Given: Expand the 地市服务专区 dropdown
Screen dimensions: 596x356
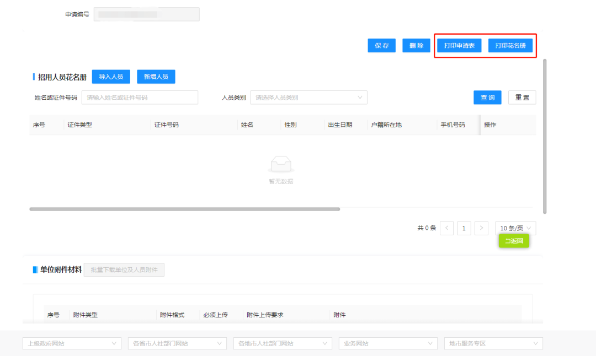Looking at the screenshot, I should point(493,343).
